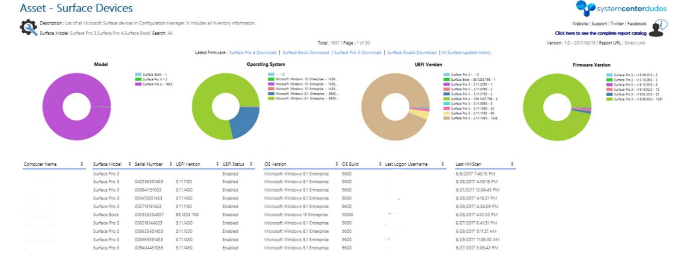
Task: Sort by Last HWScan using arrows
Action: click(x=512, y=164)
